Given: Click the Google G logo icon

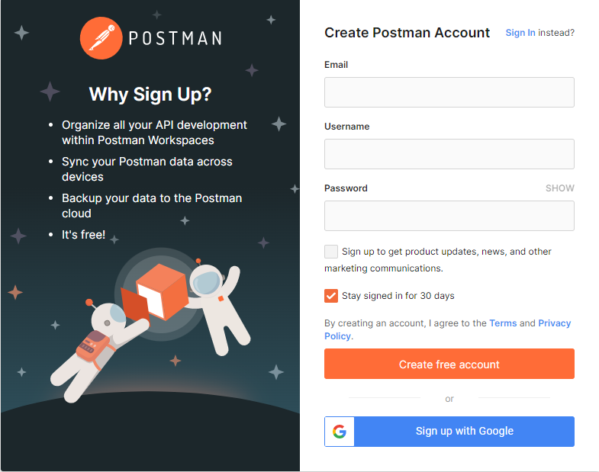Looking at the screenshot, I should coord(340,432).
